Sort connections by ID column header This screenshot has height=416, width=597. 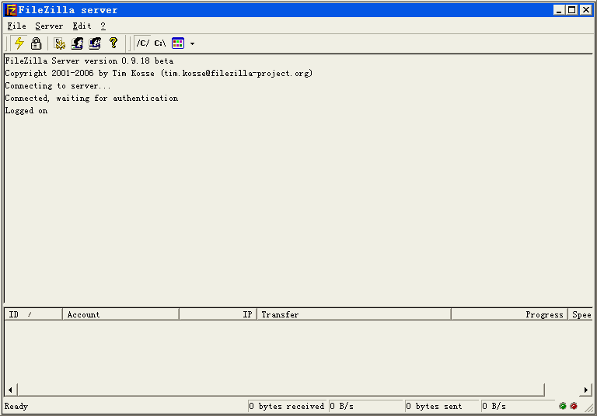[x=33, y=314]
